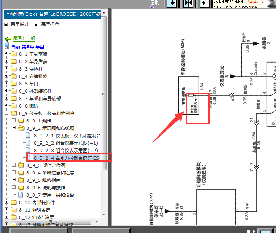The height and width of the screenshot is (233, 276).
Task: Select 8_2 车身后端 in the tree
Action: (33, 61)
